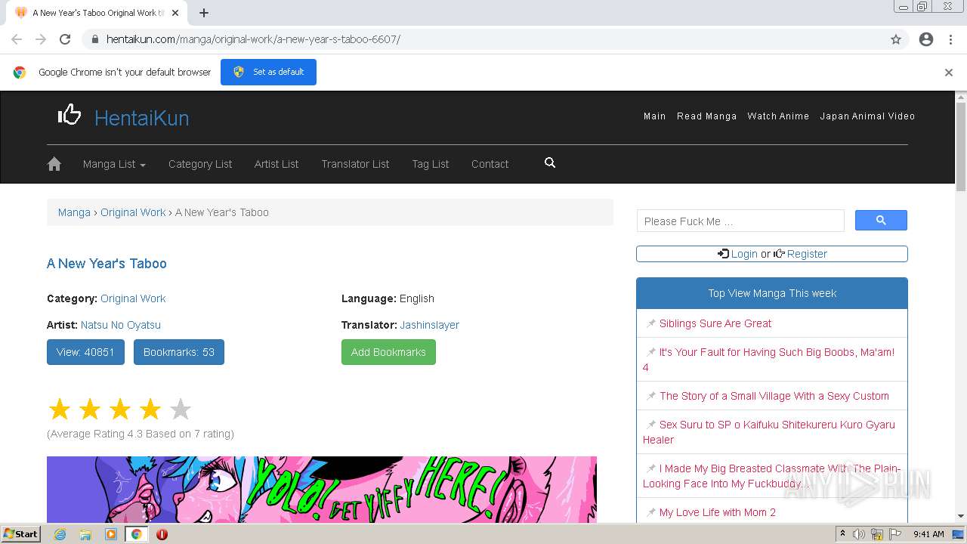Click the taskbar clock showing 9:41 AM
The width and height of the screenshot is (967, 544).
928,534
